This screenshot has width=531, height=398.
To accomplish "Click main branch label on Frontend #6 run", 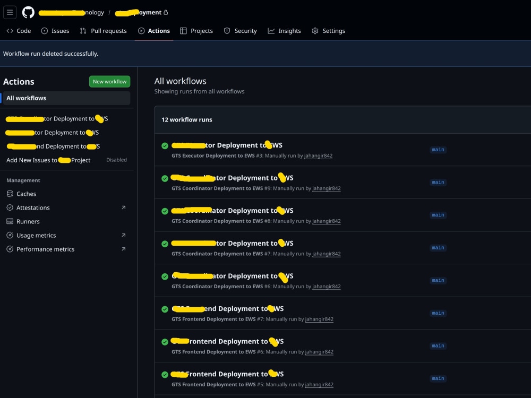I will click(438, 346).
